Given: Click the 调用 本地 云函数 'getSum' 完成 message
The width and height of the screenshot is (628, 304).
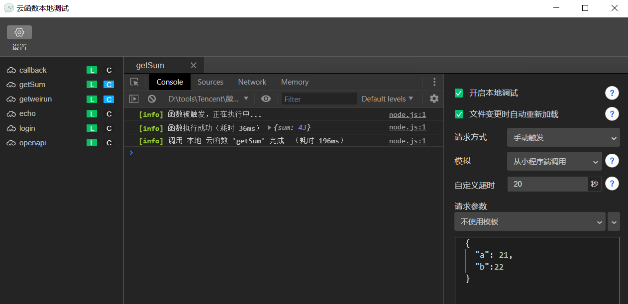Looking at the screenshot, I should point(257,141).
